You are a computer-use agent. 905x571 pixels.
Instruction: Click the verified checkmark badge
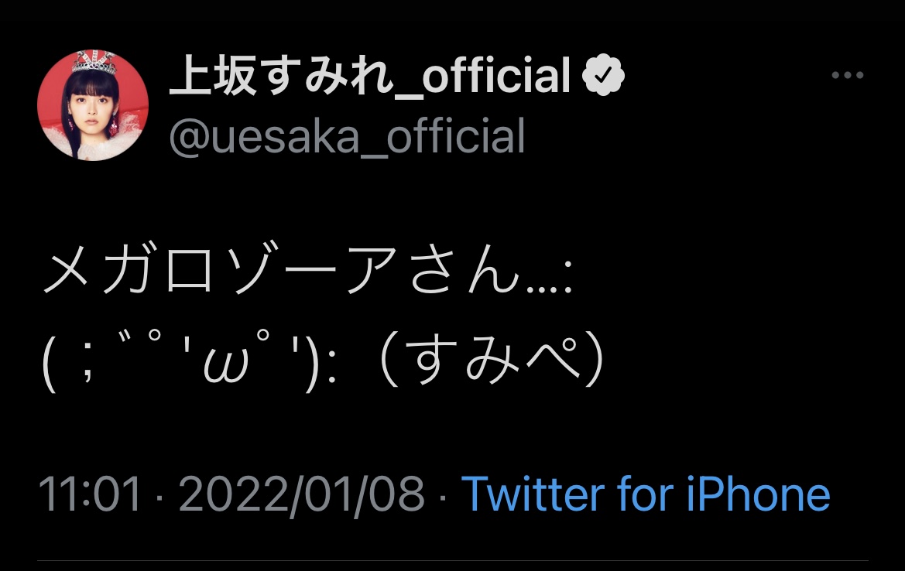point(603,76)
